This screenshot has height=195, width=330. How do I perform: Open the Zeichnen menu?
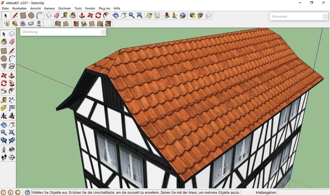click(64, 8)
